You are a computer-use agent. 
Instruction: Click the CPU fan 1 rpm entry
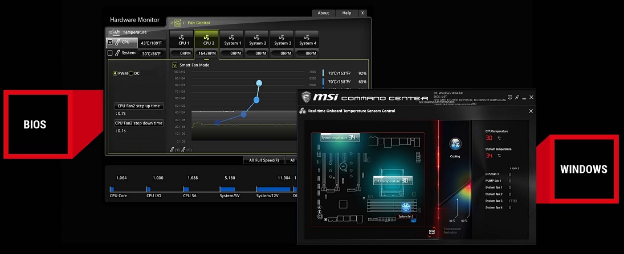click(498, 174)
